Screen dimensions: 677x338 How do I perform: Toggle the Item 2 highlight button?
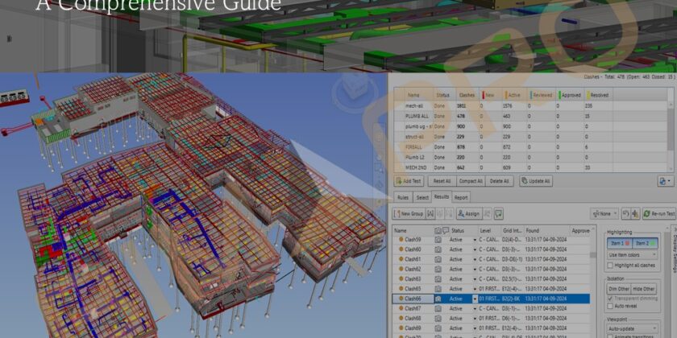pyautogui.click(x=645, y=244)
